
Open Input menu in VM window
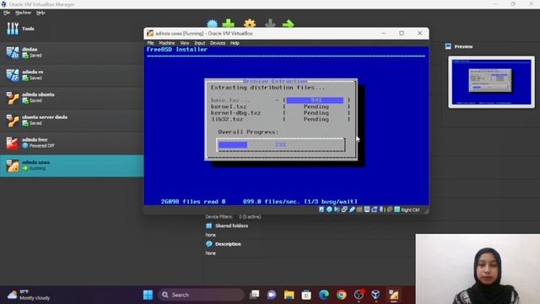(199, 43)
